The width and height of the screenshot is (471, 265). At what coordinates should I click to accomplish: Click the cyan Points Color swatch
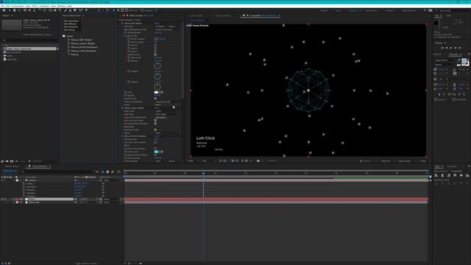pos(156,152)
